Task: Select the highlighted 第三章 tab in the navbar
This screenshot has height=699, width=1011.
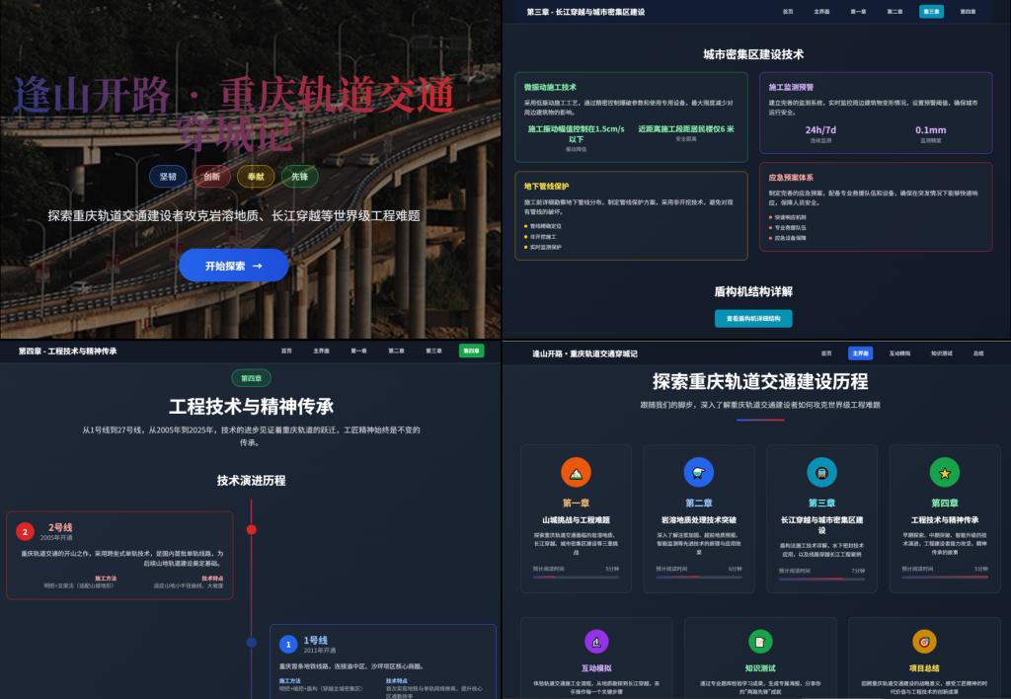Action: 931,12
